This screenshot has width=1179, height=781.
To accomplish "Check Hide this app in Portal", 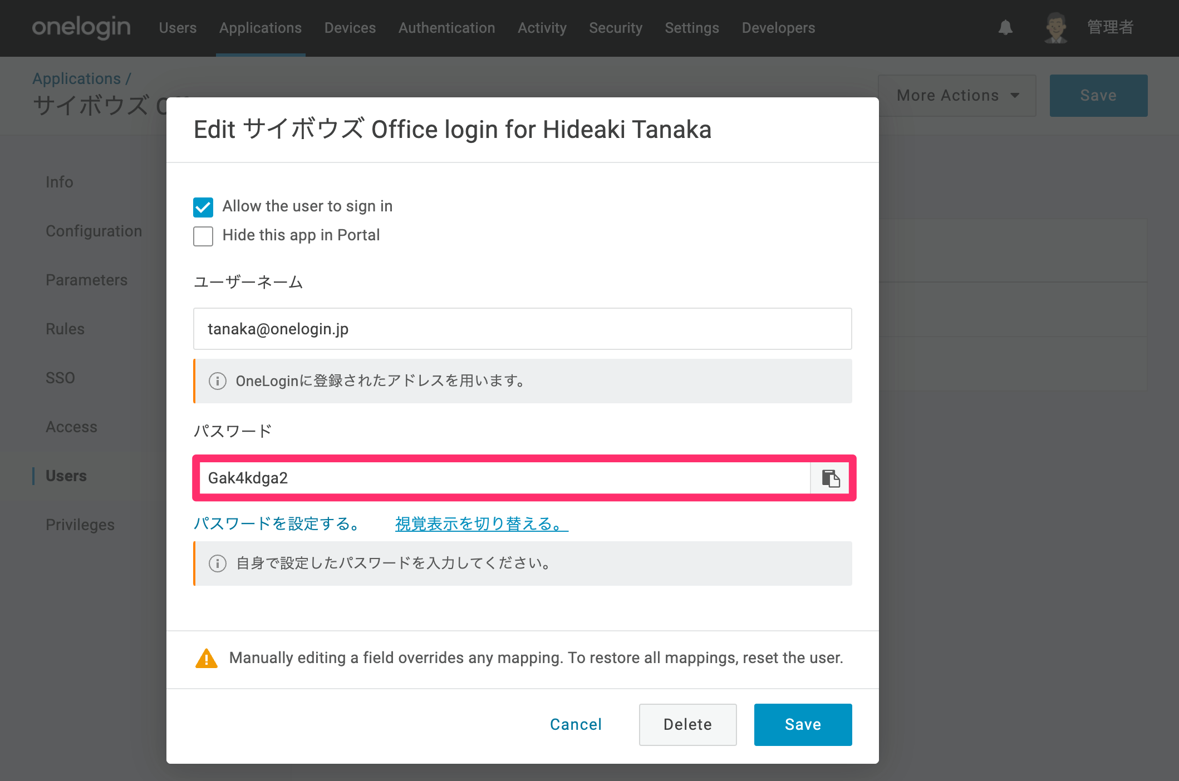I will point(203,236).
